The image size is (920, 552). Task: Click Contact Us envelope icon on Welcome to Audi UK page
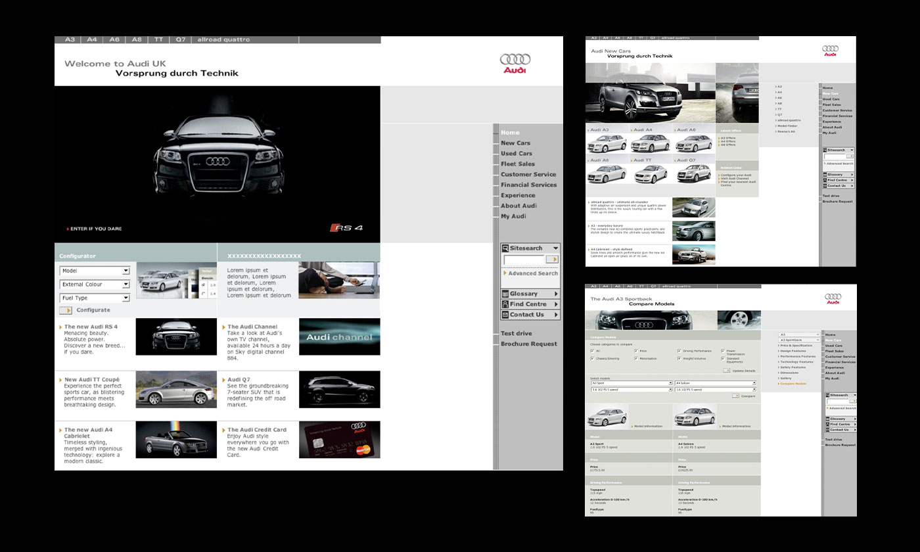click(x=505, y=315)
